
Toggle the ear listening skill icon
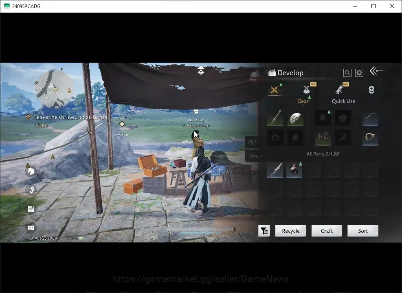(31, 190)
